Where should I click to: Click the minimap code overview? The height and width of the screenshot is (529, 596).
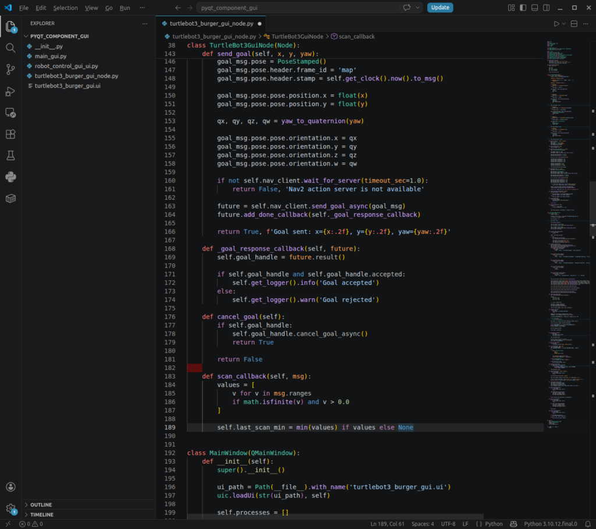pos(567,235)
